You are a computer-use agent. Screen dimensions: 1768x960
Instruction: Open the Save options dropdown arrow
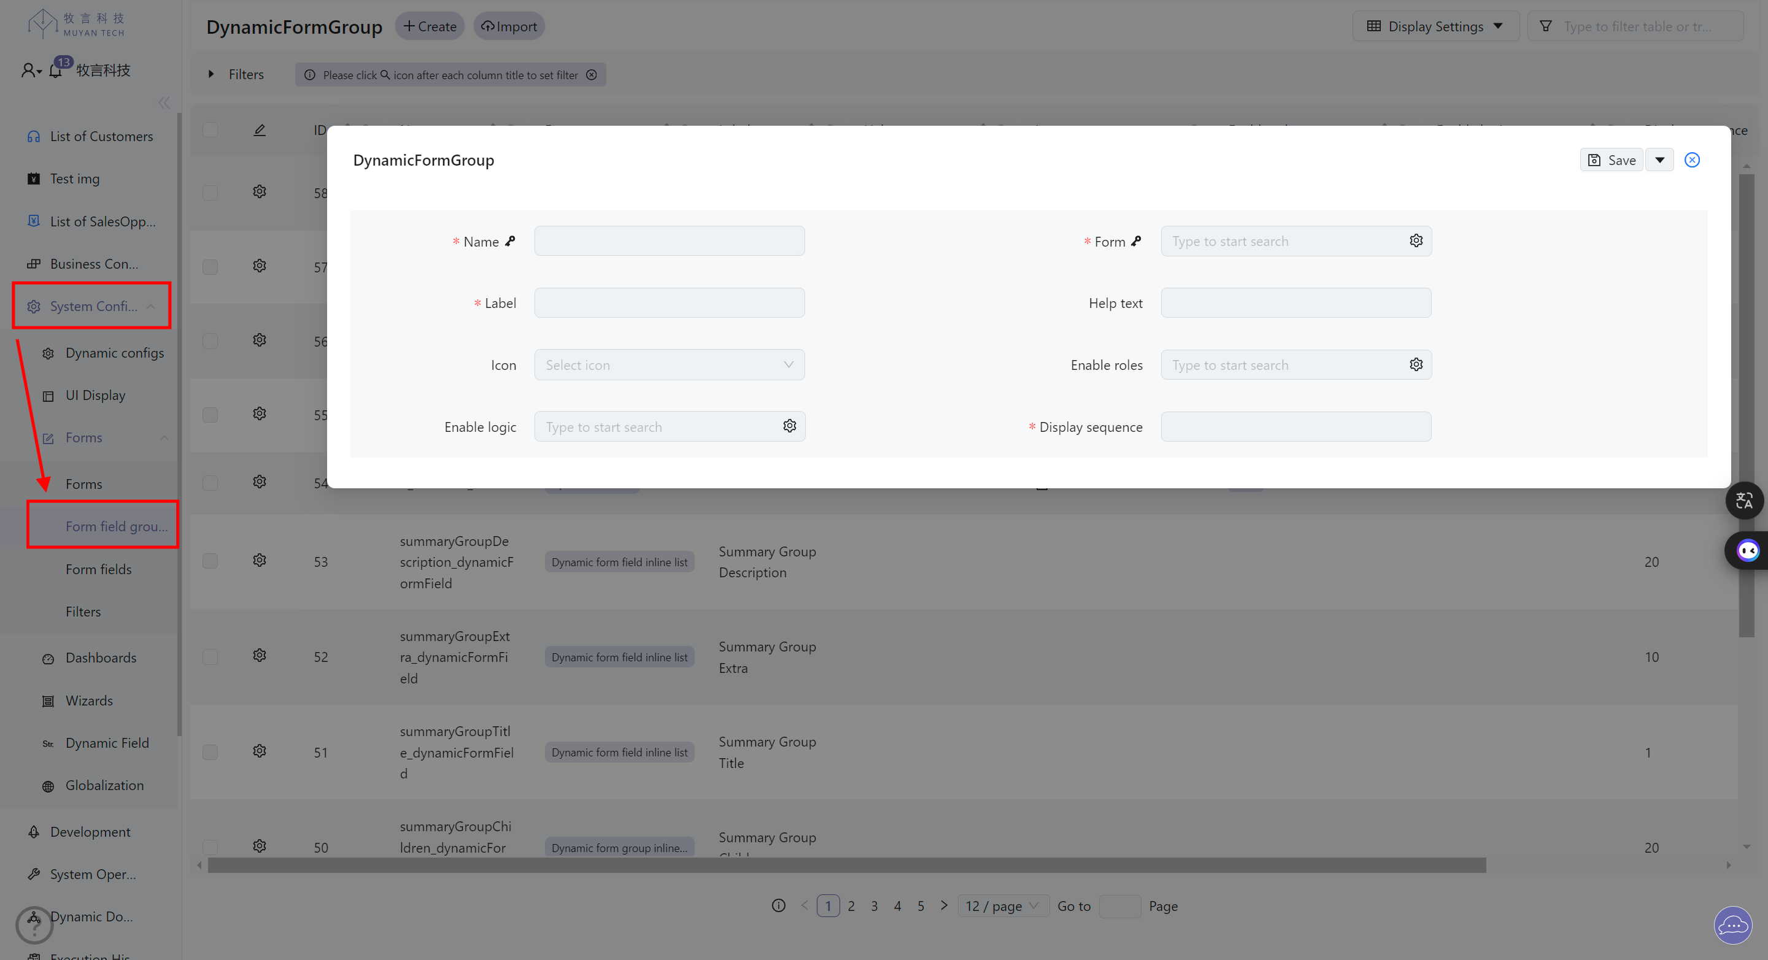coord(1659,160)
